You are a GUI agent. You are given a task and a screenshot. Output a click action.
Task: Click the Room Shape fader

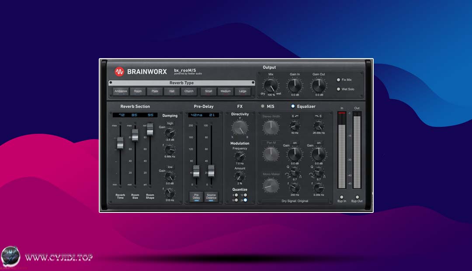(x=150, y=129)
